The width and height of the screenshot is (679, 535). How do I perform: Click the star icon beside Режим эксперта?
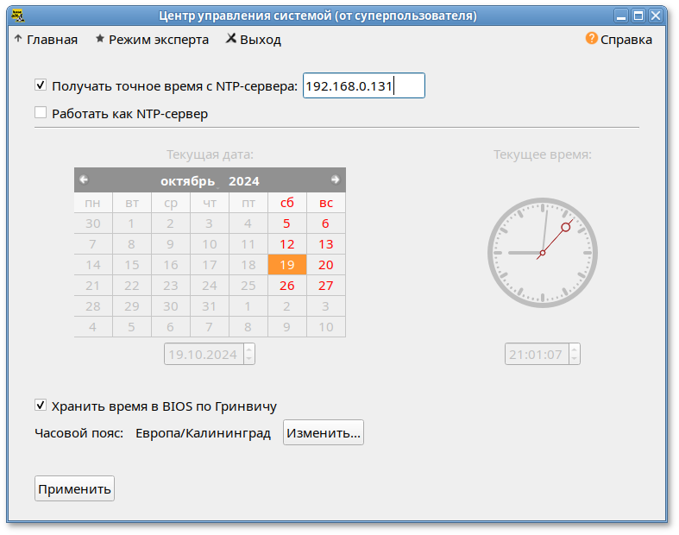point(100,39)
